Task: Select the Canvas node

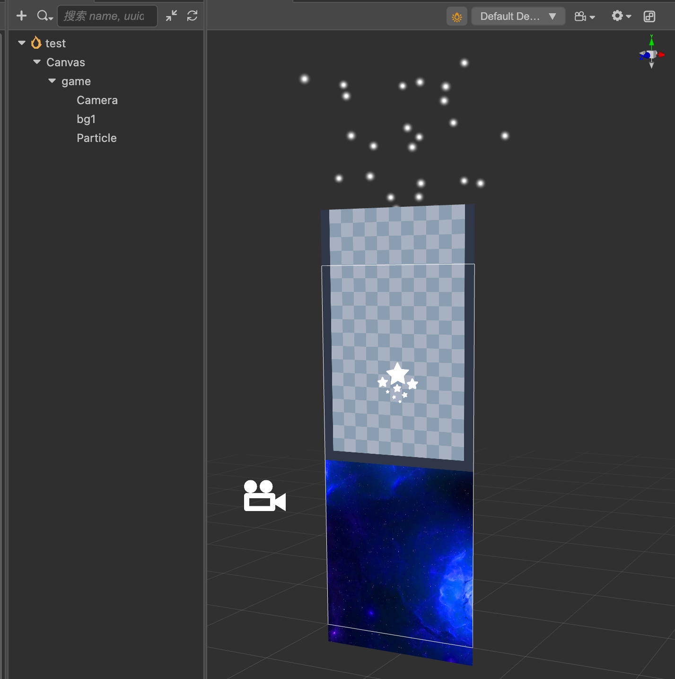Action: [66, 62]
